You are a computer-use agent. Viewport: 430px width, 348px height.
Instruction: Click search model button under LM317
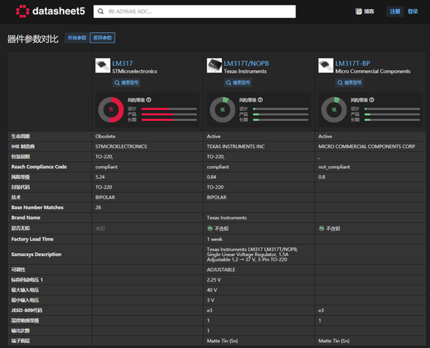[126, 83]
